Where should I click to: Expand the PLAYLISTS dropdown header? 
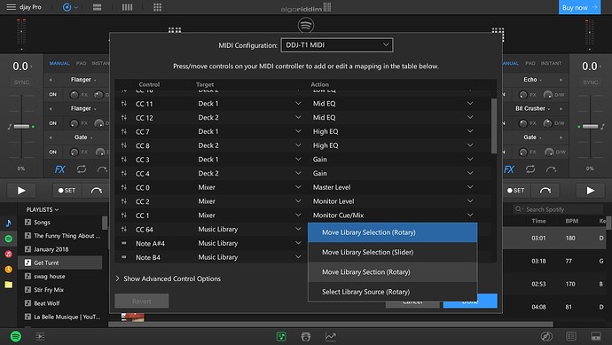pyautogui.click(x=43, y=209)
